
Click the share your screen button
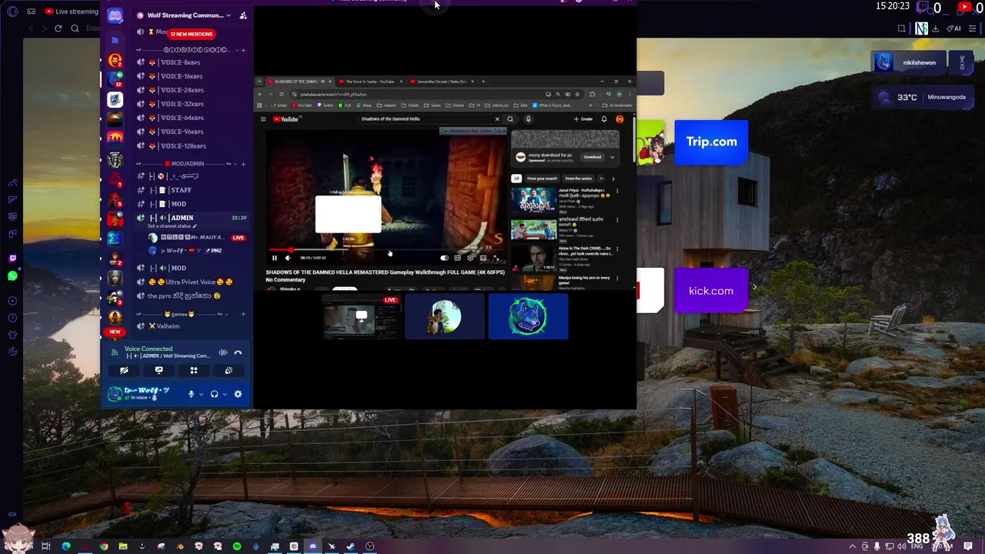159,371
